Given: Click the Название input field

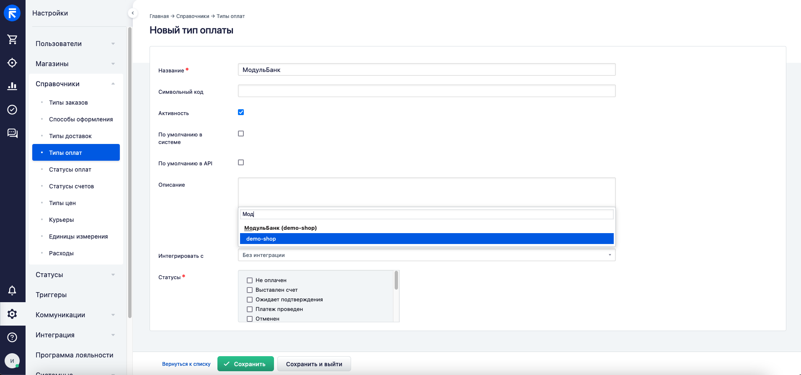Looking at the screenshot, I should click(x=426, y=69).
